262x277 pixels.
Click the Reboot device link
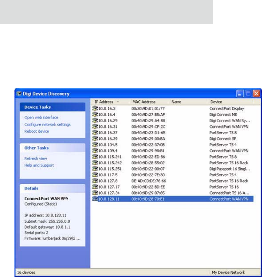coord(37,131)
